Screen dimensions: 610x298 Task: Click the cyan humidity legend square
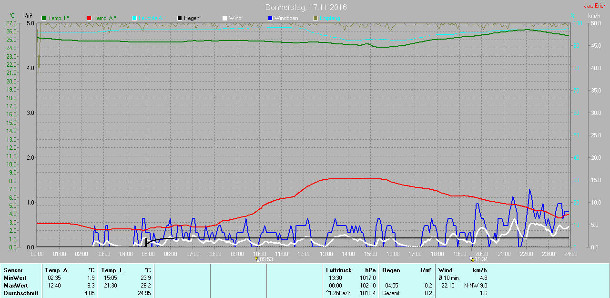pyautogui.click(x=134, y=18)
